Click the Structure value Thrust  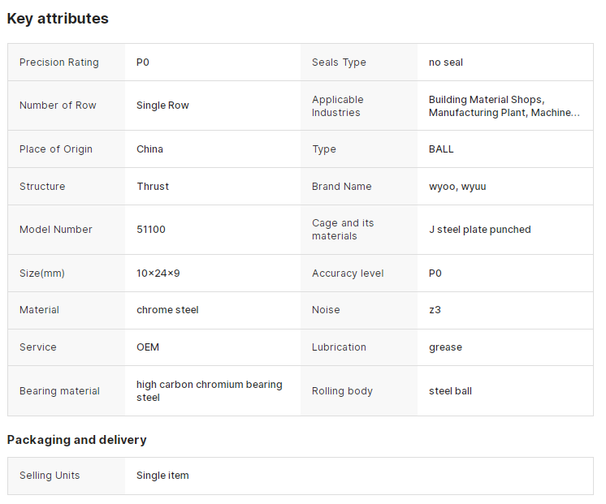(153, 187)
